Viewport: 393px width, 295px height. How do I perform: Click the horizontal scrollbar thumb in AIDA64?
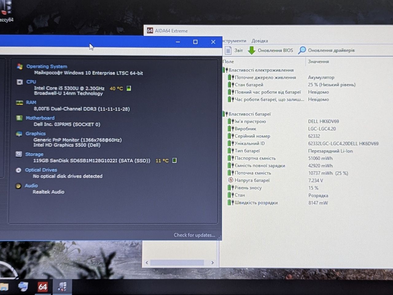pyautogui.click(x=177, y=263)
